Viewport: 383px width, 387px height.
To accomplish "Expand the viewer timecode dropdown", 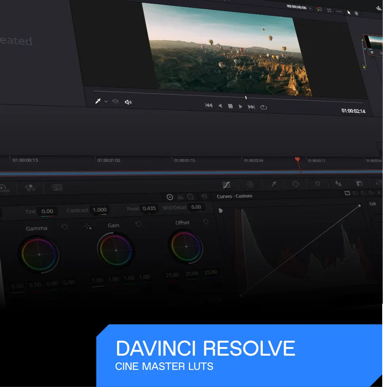I will coord(309,8).
